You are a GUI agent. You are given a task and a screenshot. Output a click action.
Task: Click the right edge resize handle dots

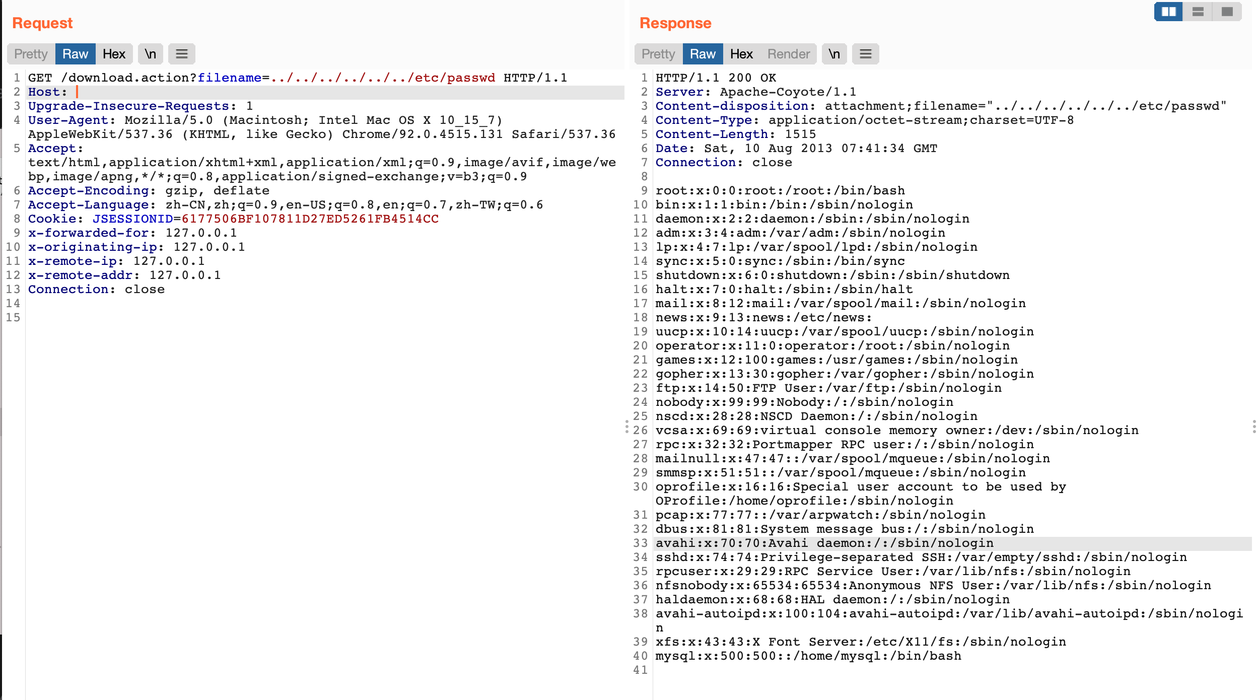[x=1254, y=427]
